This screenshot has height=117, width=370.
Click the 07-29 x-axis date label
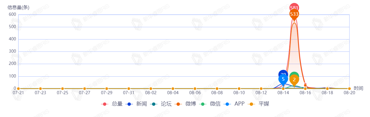pyautogui.click(x=107, y=93)
